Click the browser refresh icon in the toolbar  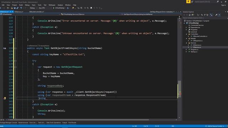click(68, 8)
